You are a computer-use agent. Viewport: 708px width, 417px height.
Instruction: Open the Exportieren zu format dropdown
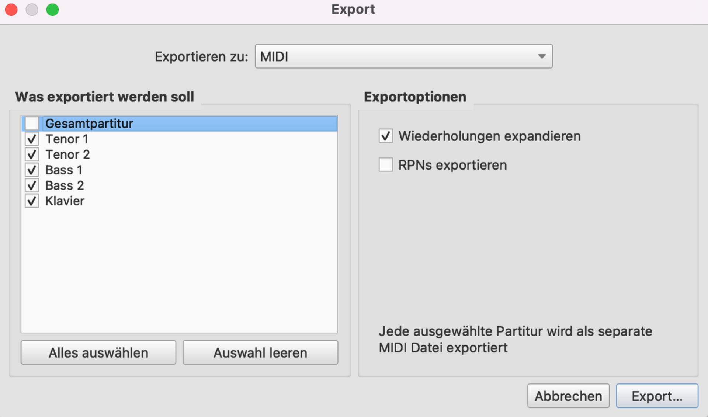pyautogui.click(x=404, y=56)
